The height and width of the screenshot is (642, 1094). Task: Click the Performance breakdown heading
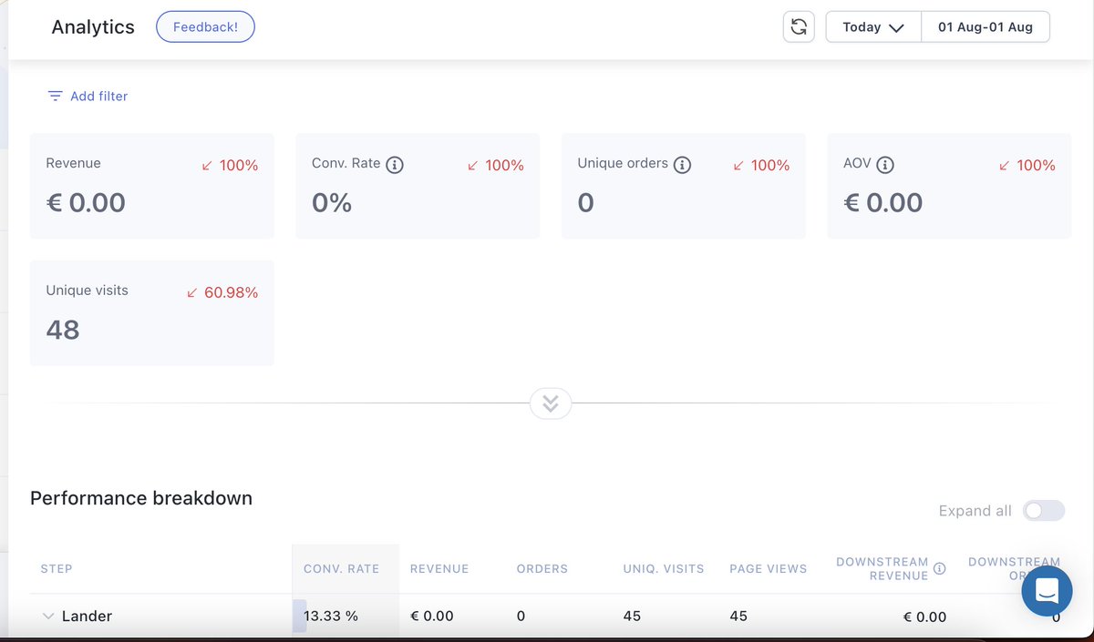click(141, 498)
